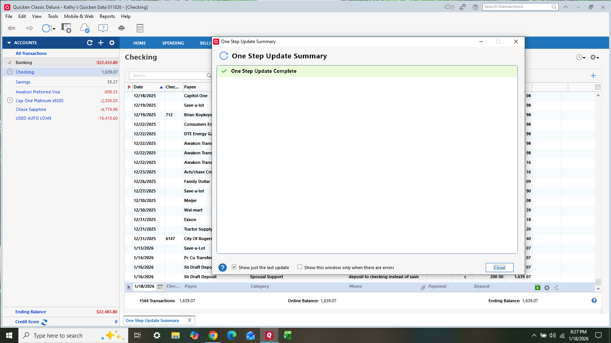Open the calculator toolbar icon
This screenshot has width=611, height=343.
click(x=140, y=28)
